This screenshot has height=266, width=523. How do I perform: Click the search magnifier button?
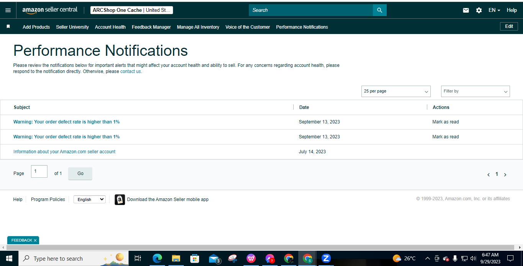pyautogui.click(x=379, y=10)
